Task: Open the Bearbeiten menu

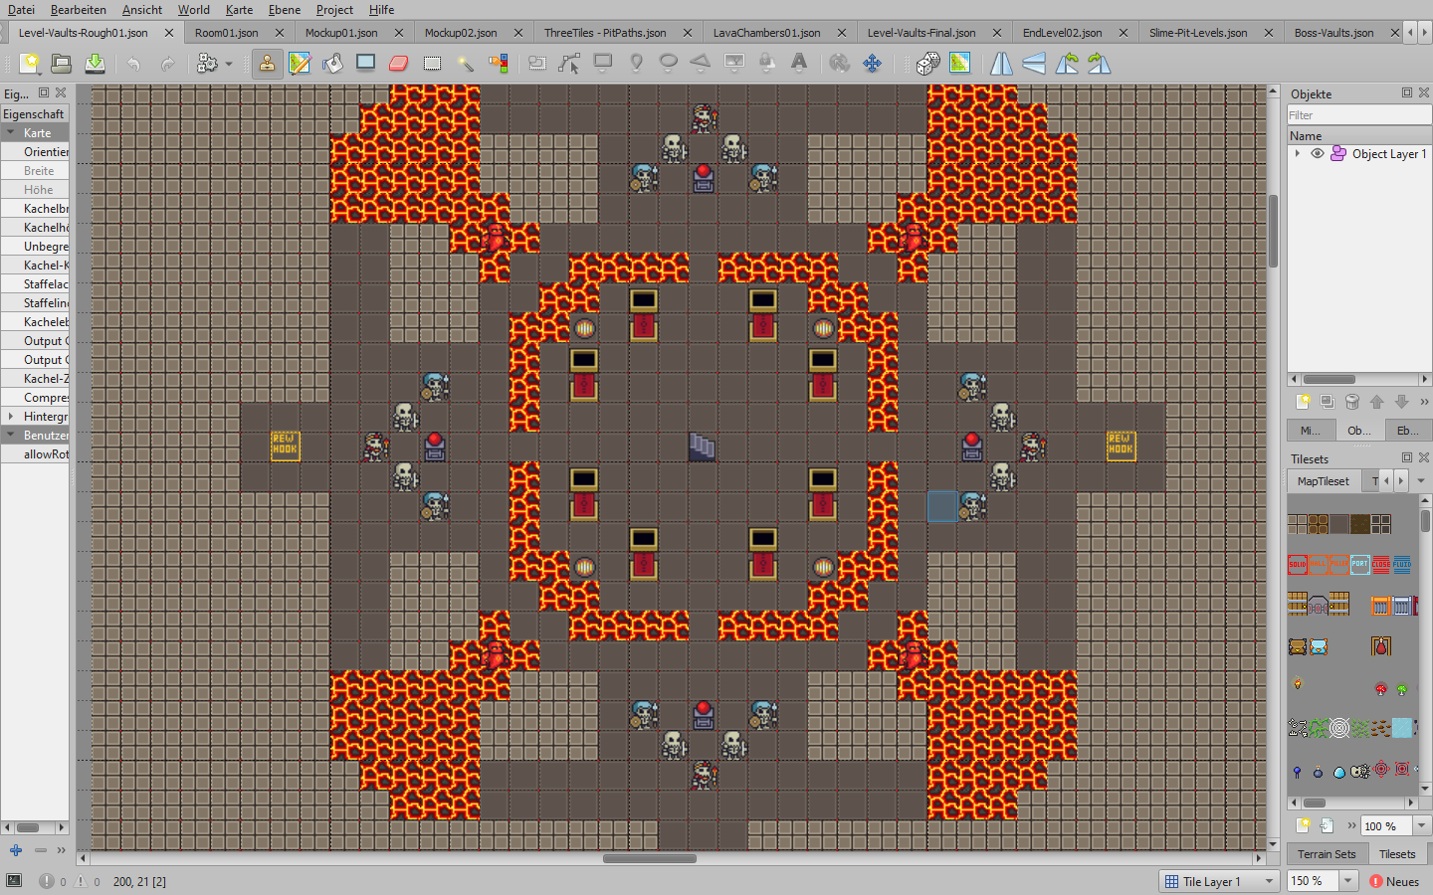Action: (79, 10)
